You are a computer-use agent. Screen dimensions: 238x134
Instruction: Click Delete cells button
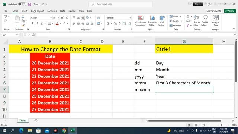click(x=174, y=21)
